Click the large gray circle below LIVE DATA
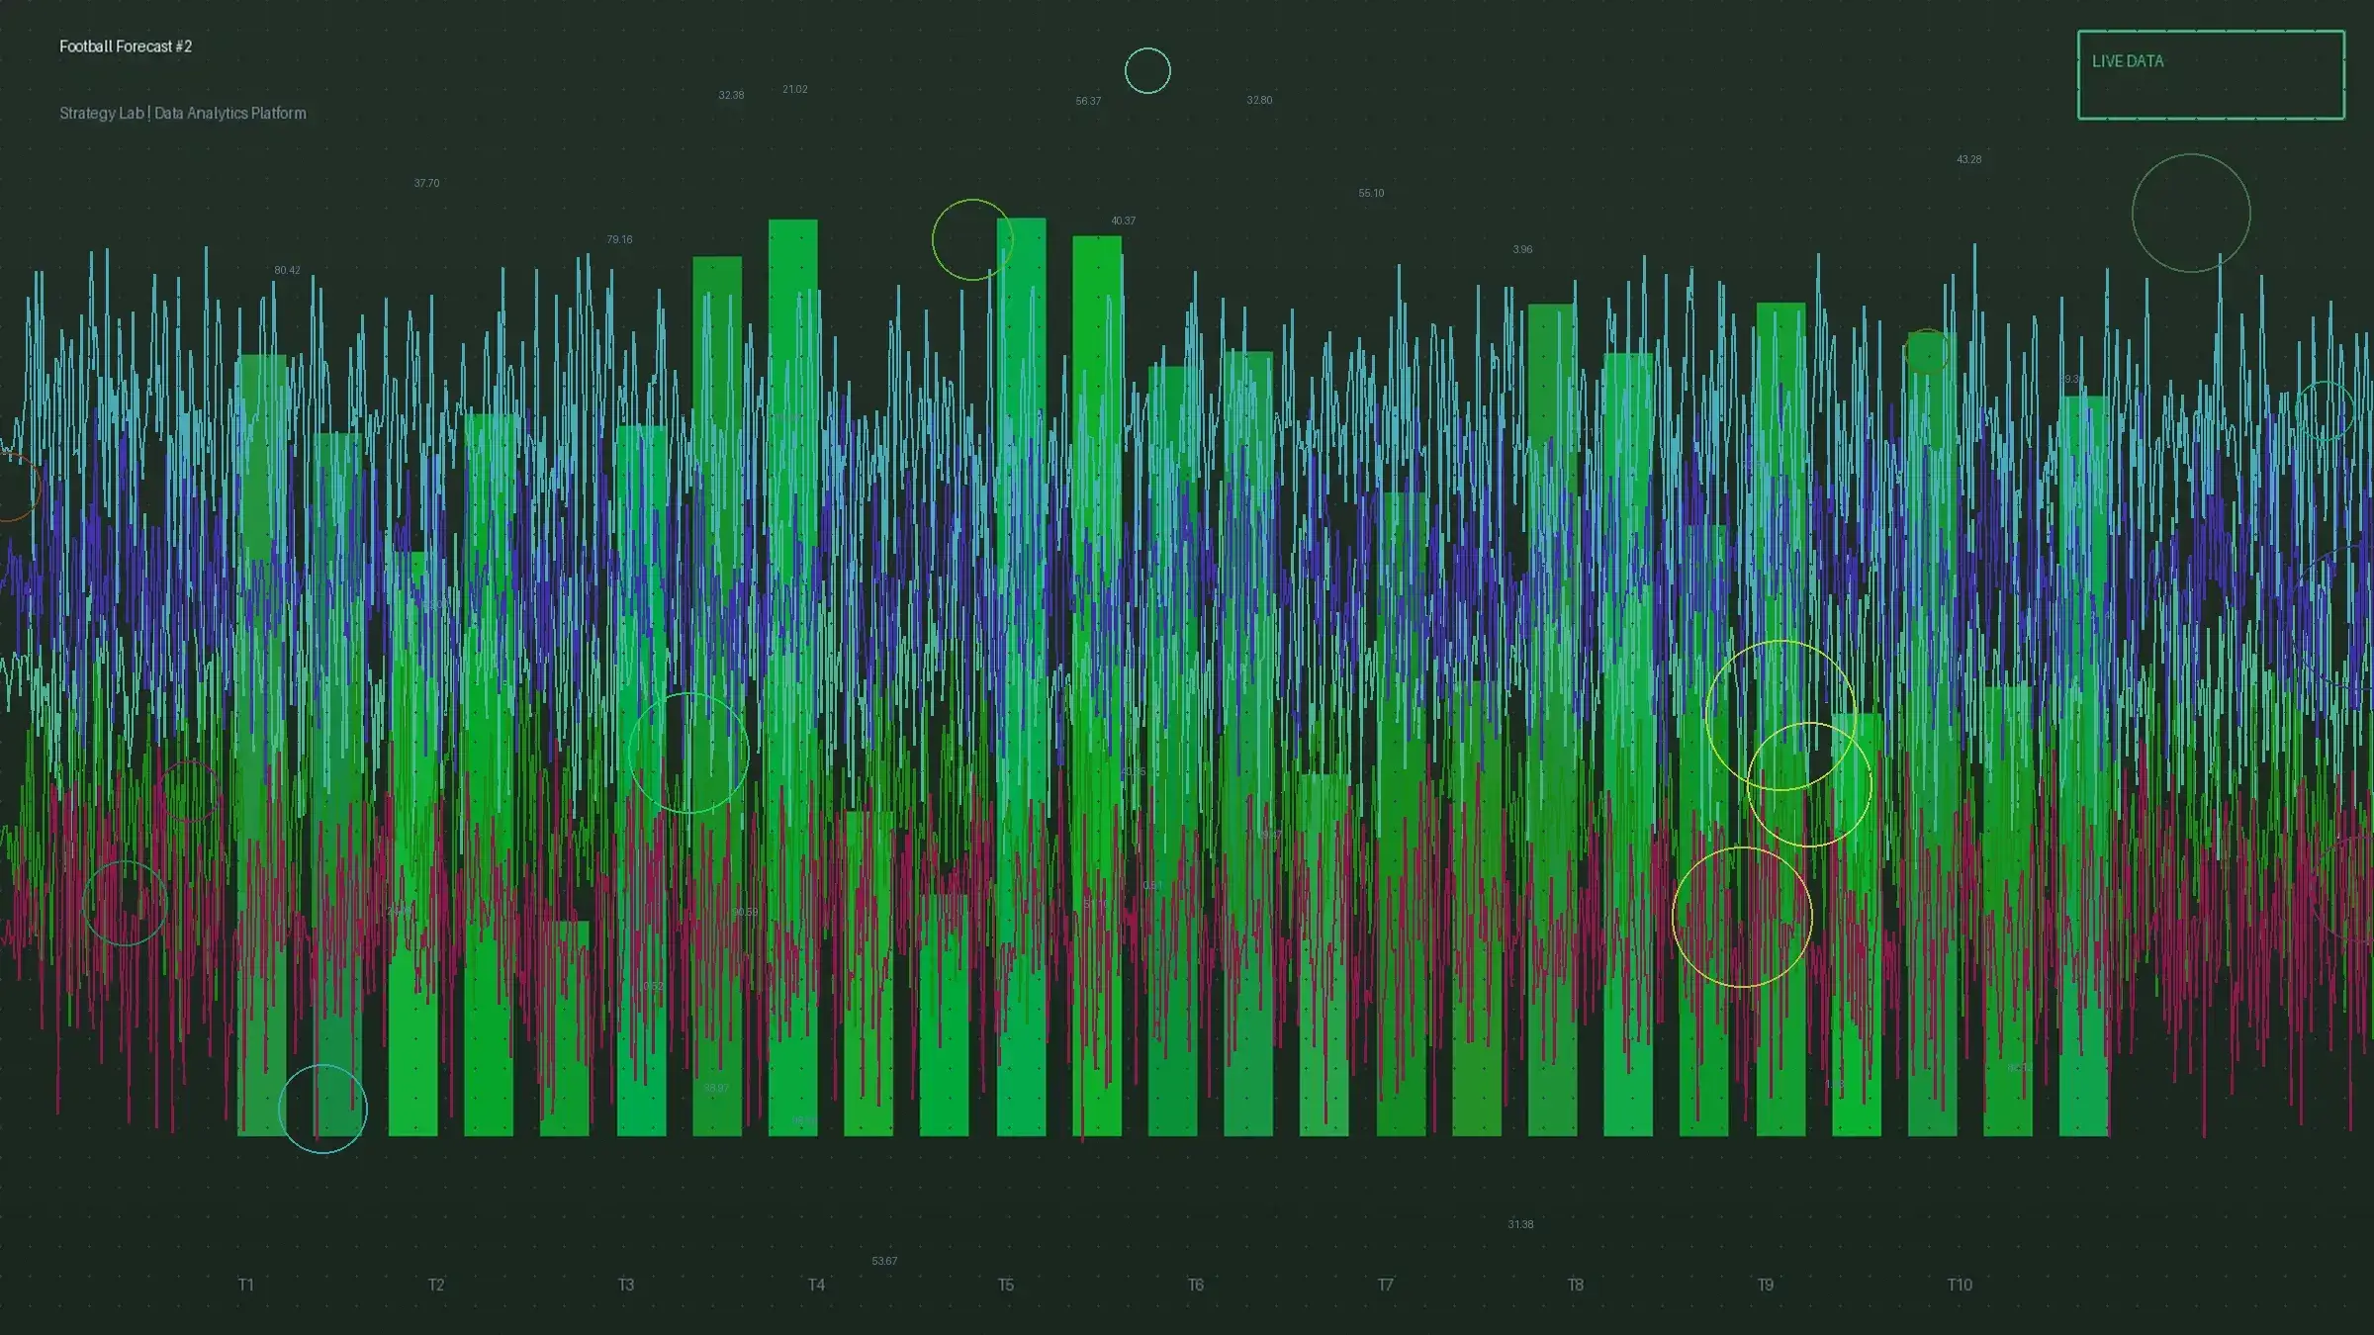Viewport: 2374px width, 1335px height. [2190, 213]
